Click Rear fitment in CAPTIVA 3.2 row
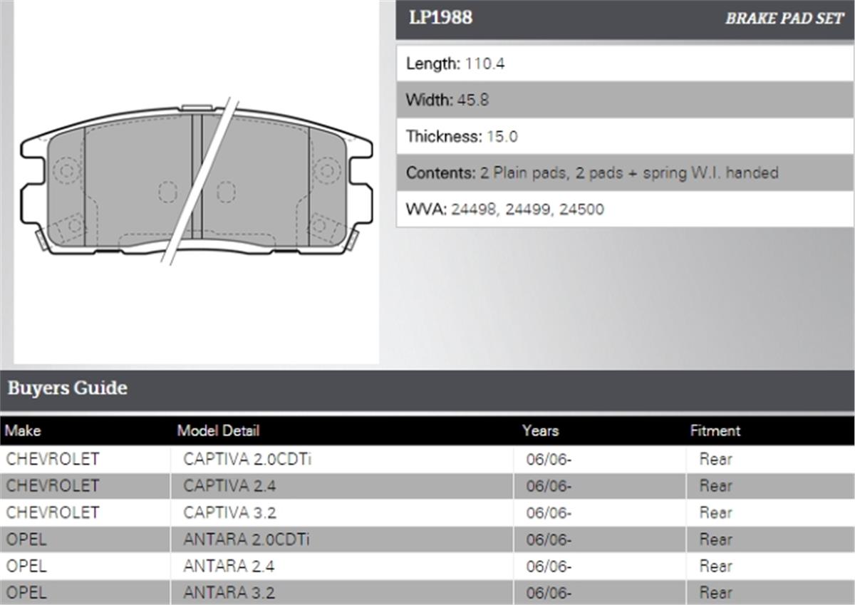This screenshot has height=605, width=855. point(715,512)
